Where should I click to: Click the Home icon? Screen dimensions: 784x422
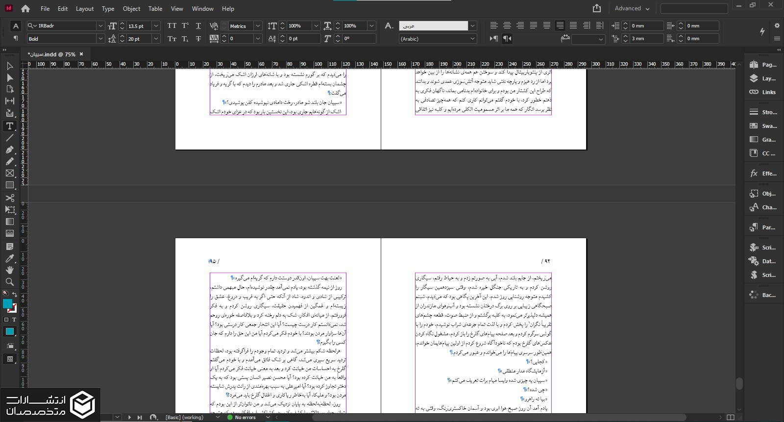click(x=25, y=8)
